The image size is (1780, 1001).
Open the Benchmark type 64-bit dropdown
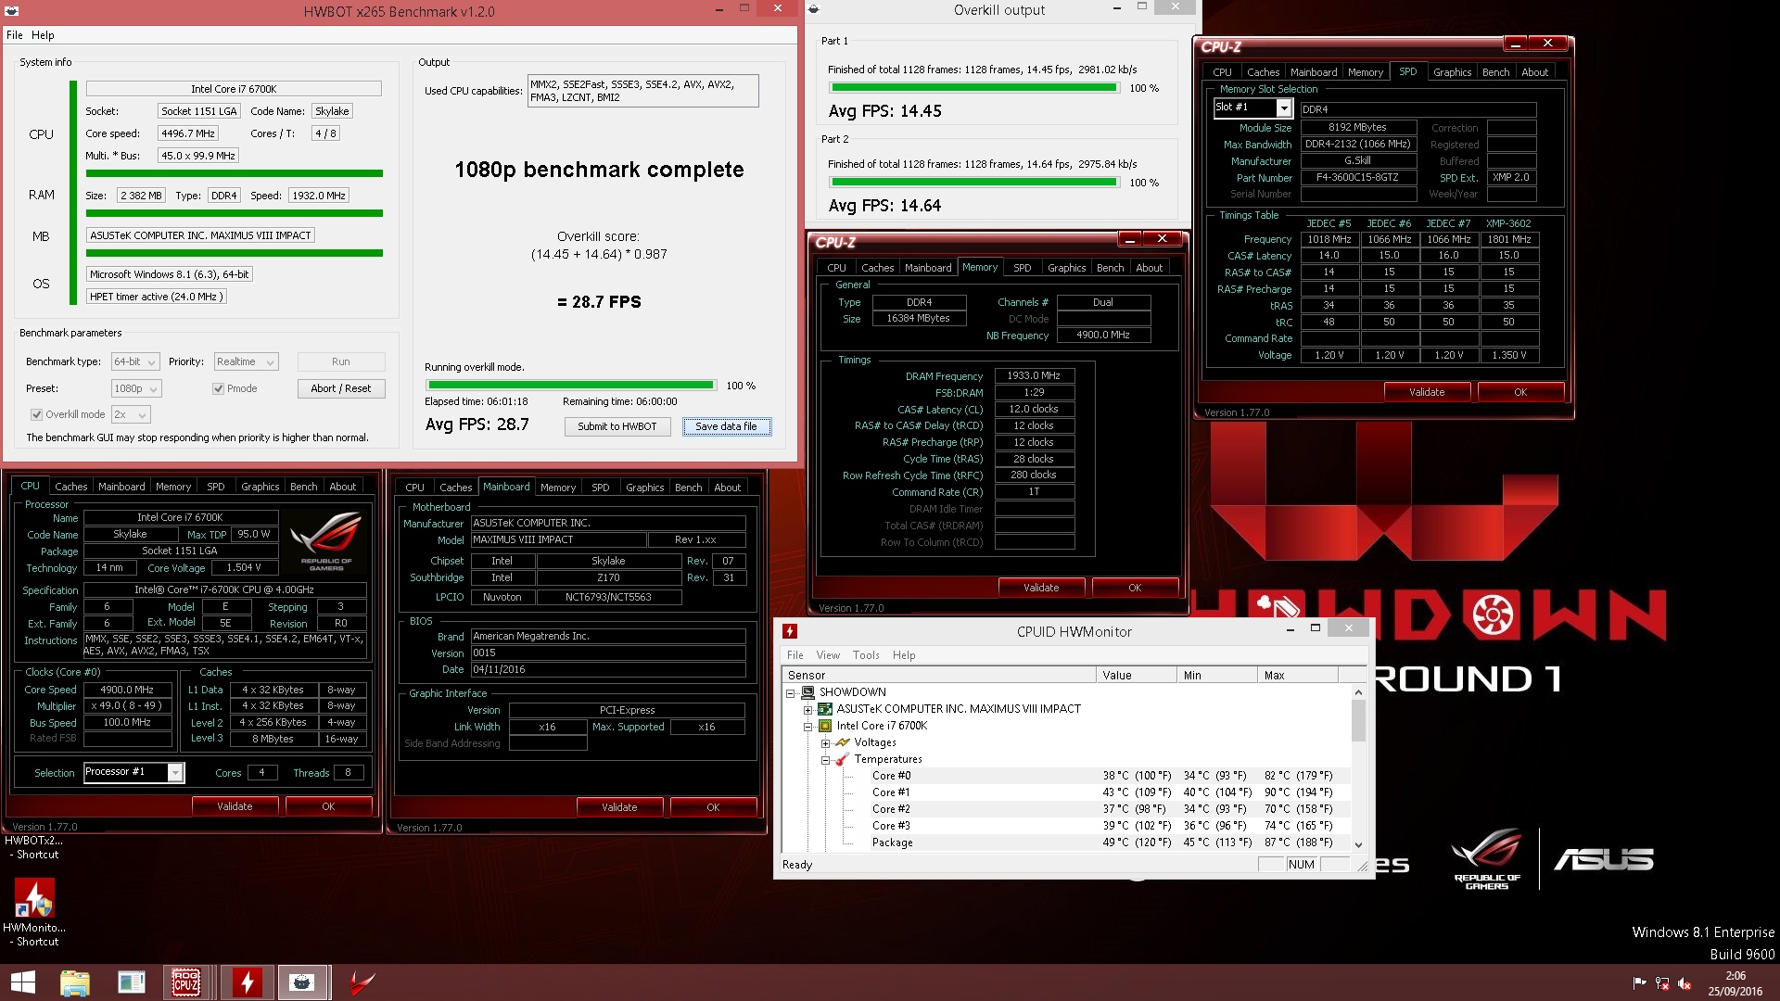[134, 361]
